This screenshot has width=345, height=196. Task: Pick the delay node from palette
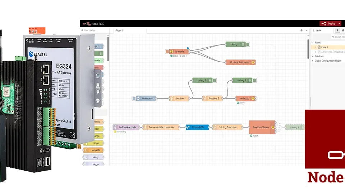tap(93, 157)
